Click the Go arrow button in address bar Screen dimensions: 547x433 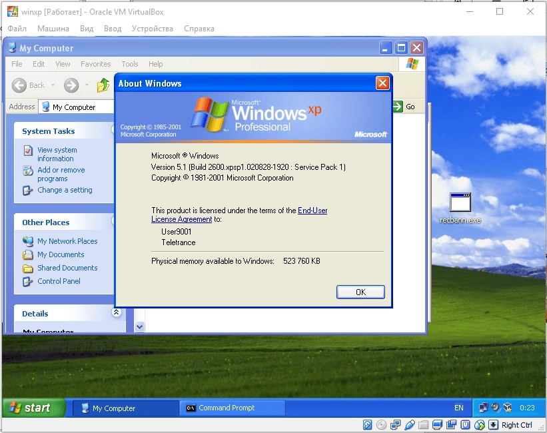tap(398, 107)
